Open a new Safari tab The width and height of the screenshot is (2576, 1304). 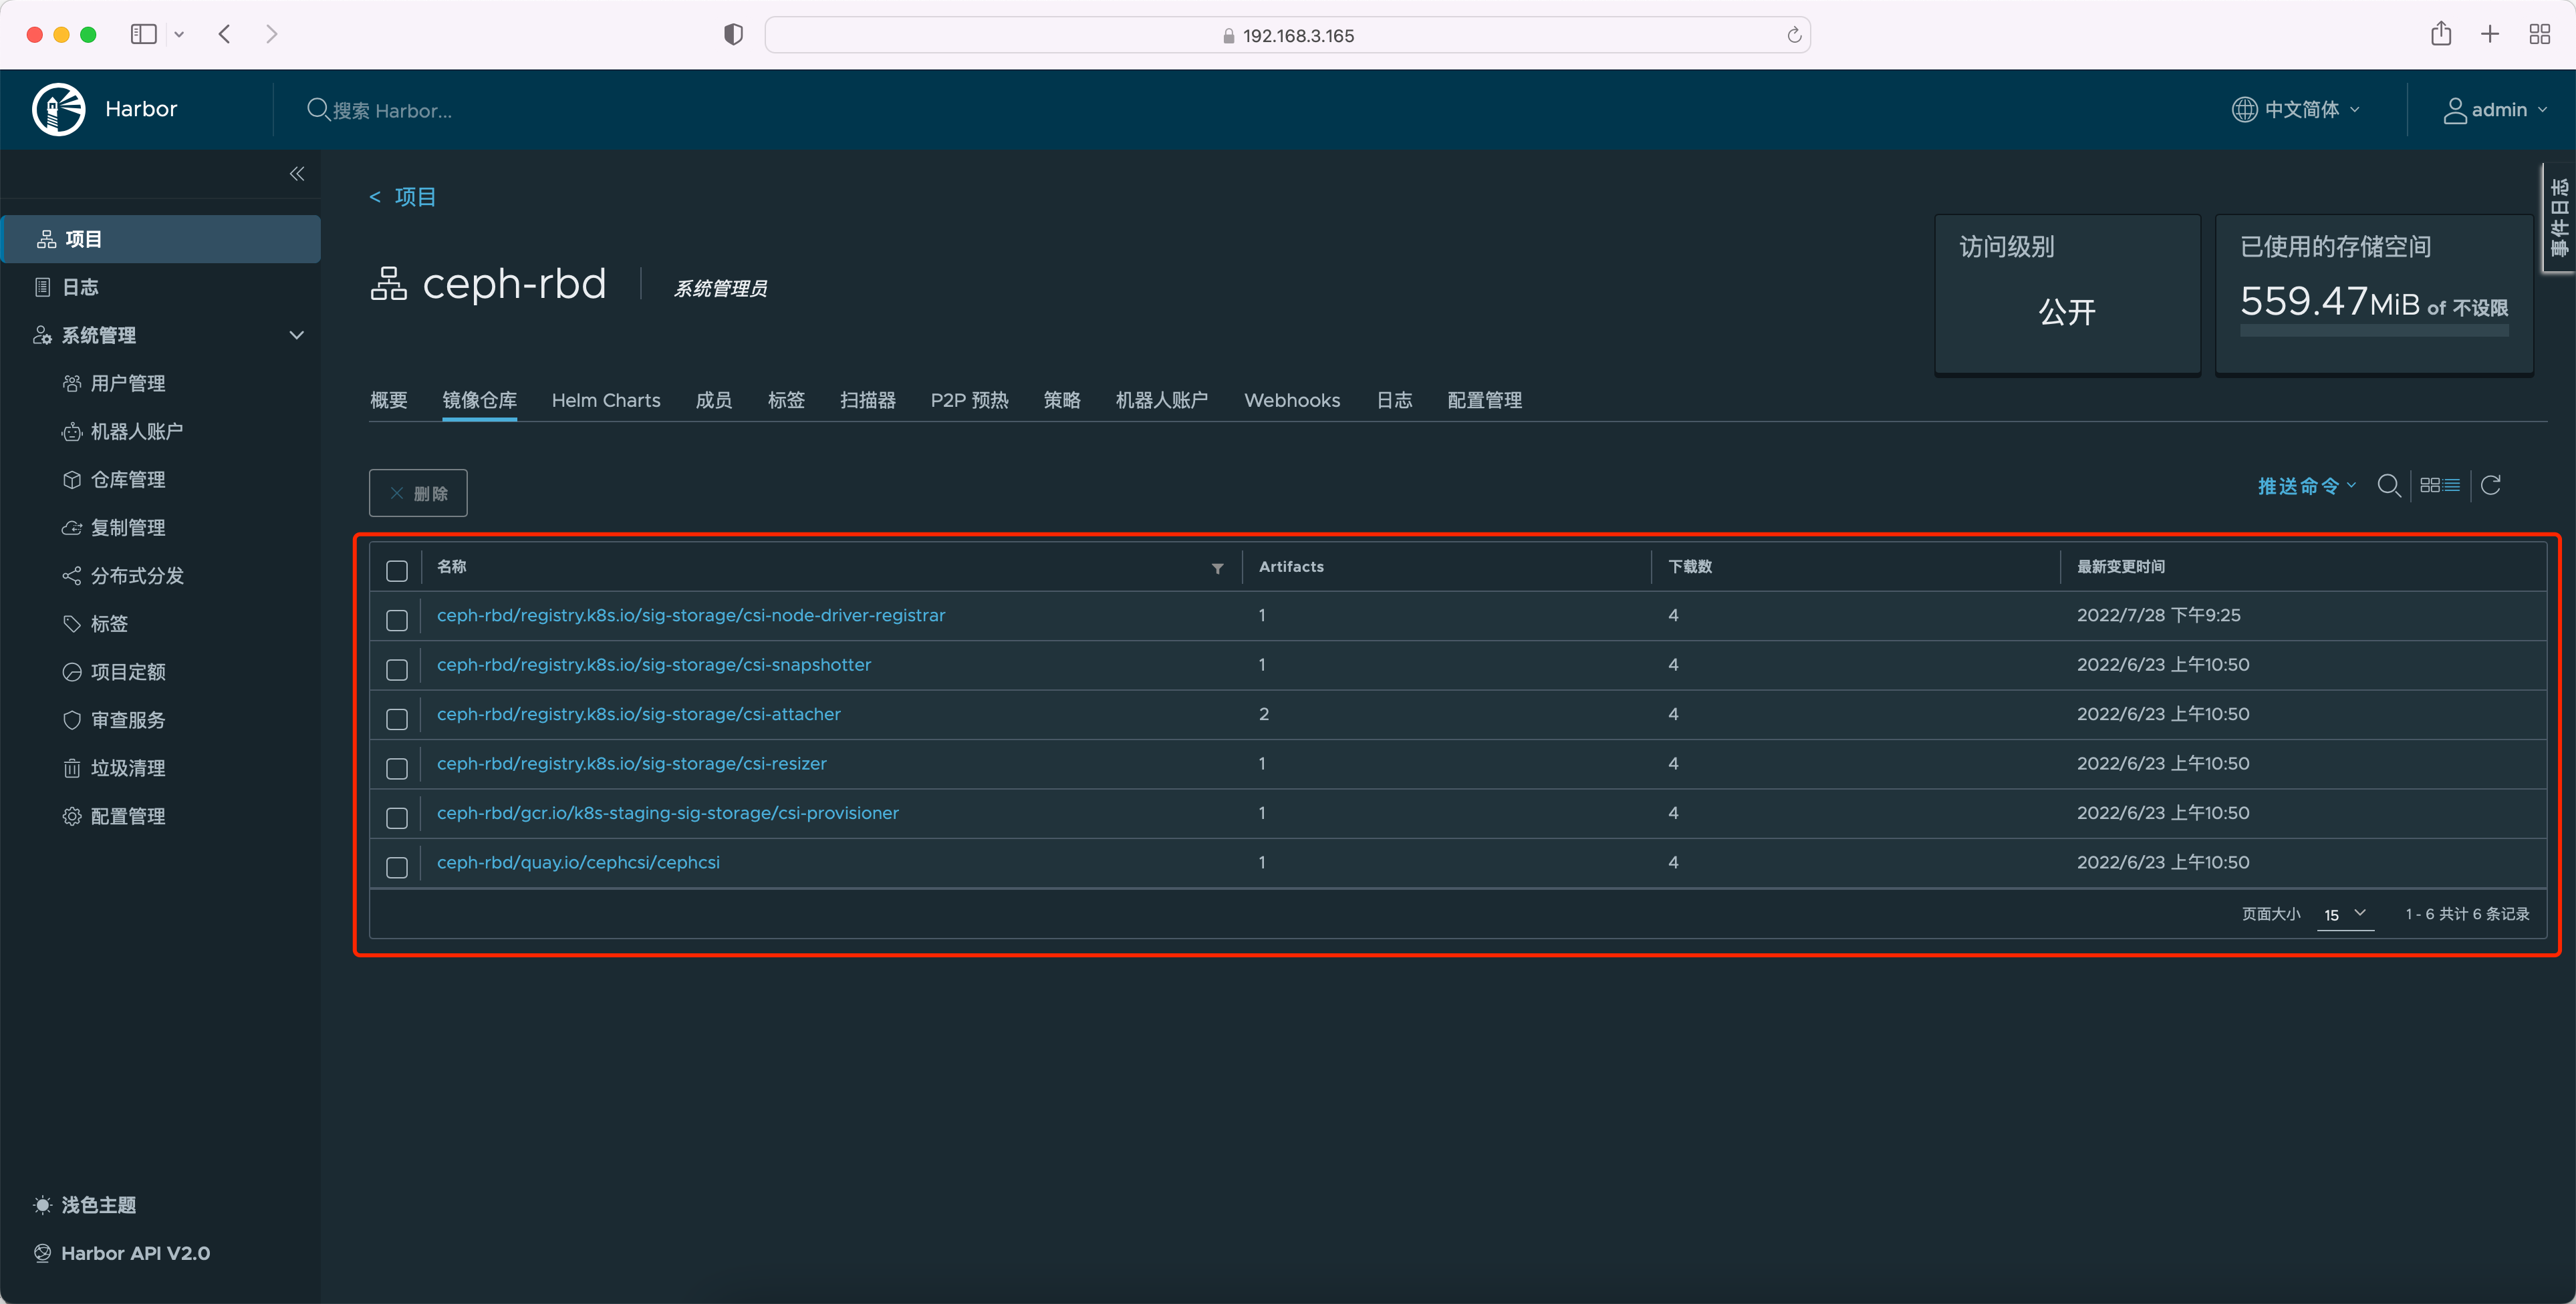2490,34
